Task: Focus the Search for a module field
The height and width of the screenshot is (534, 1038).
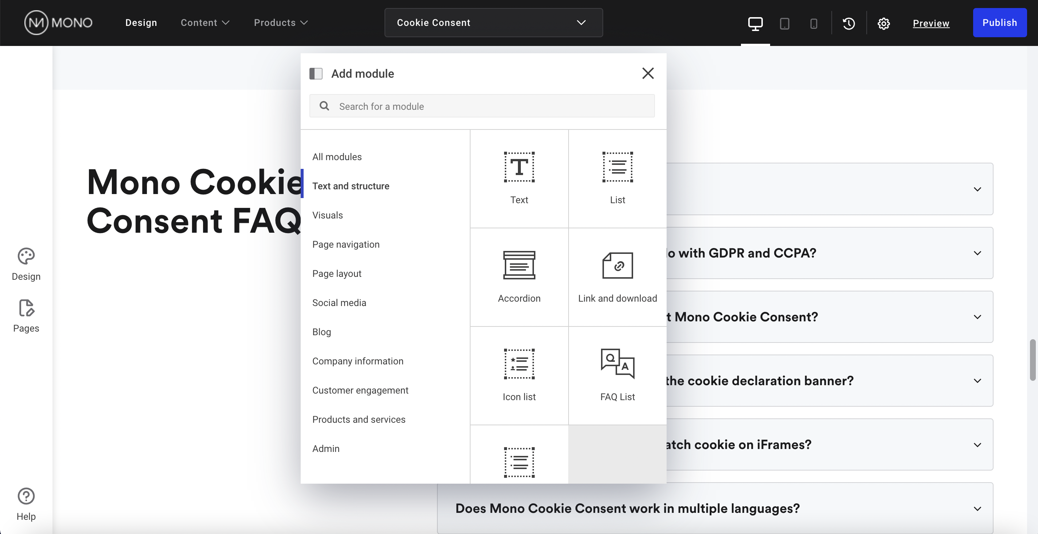Action: coord(482,106)
